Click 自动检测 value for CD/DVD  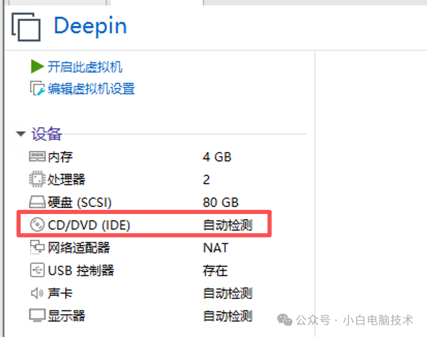[227, 225]
